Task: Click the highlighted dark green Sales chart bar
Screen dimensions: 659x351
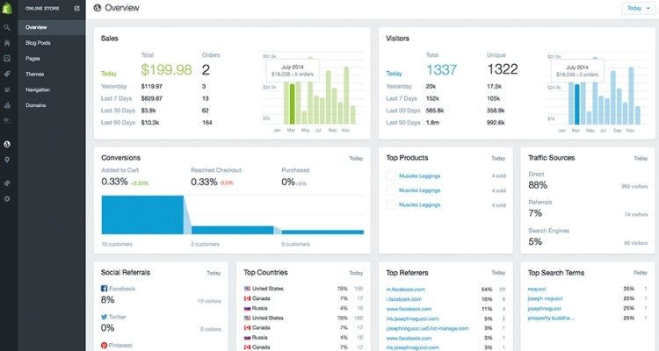Action: (292, 105)
